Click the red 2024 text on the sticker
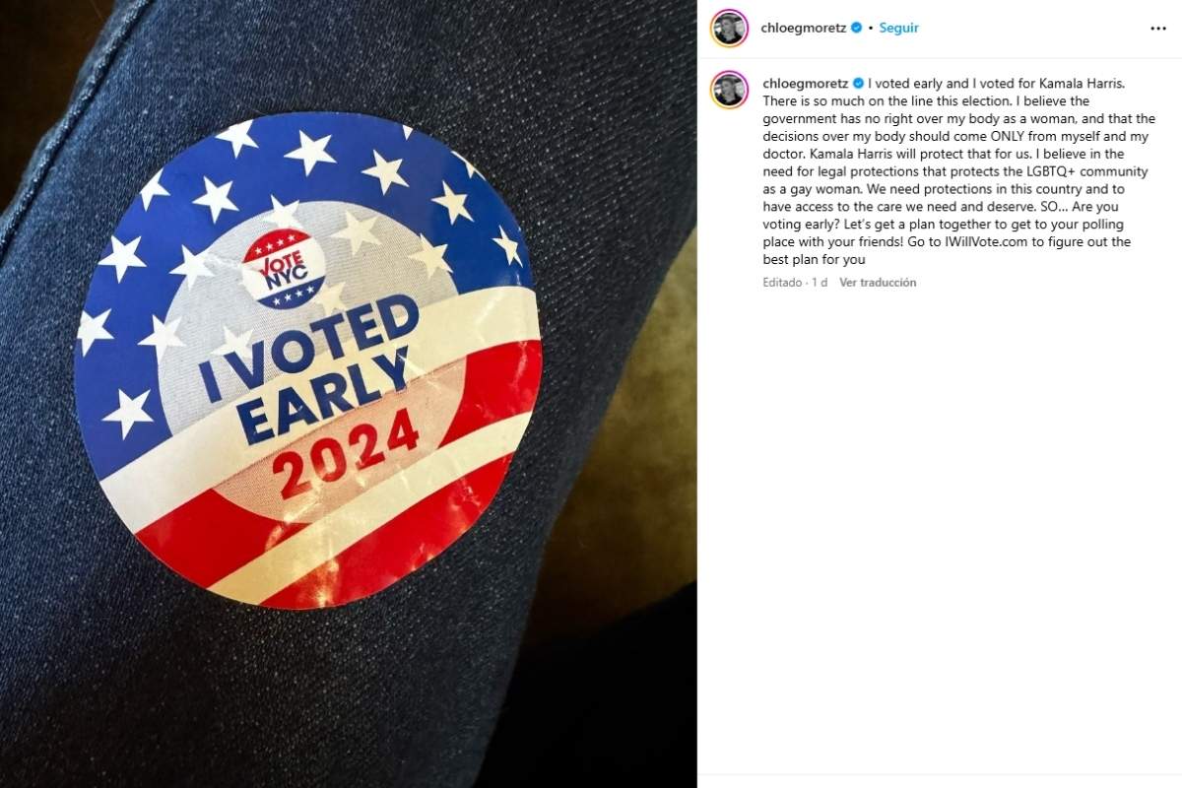The height and width of the screenshot is (788, 1182). pos(348,457)
